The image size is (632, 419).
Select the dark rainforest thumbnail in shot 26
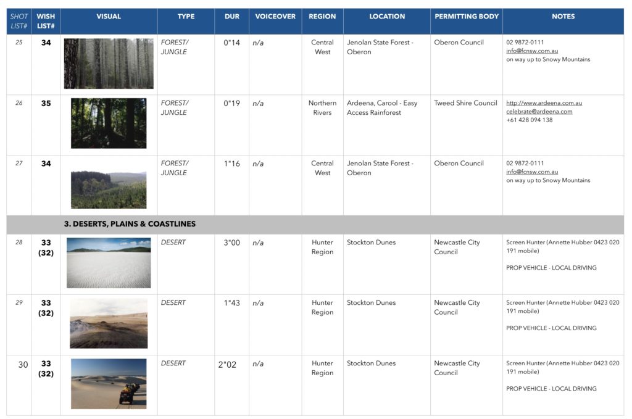coord(109,123)
